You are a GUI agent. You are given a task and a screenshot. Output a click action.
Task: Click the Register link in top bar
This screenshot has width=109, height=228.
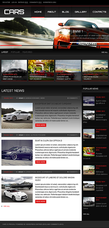(6, 3)
